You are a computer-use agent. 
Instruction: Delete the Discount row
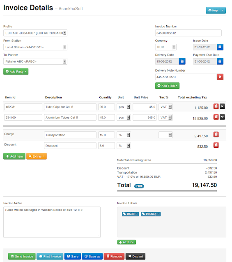point(216,145)
